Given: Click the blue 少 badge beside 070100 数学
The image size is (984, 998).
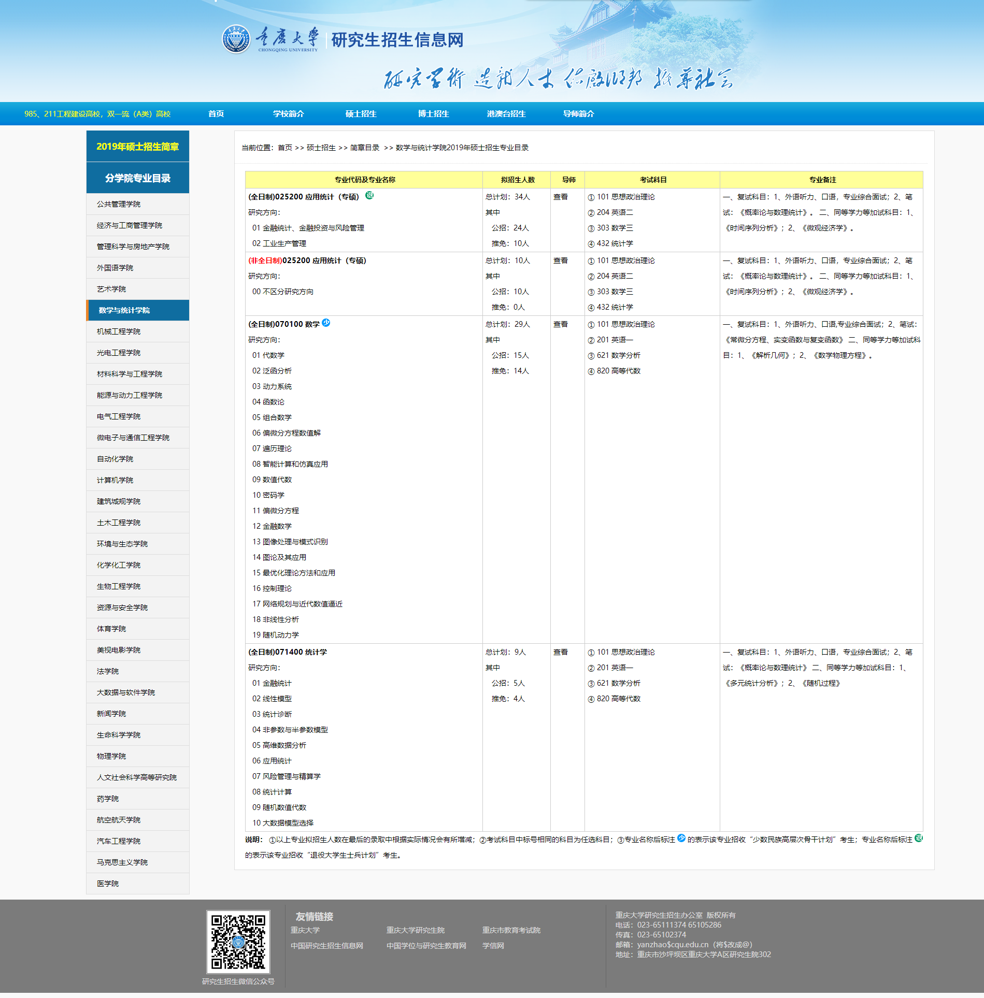Looking at the screenshot, I should (x=326, y=323).
